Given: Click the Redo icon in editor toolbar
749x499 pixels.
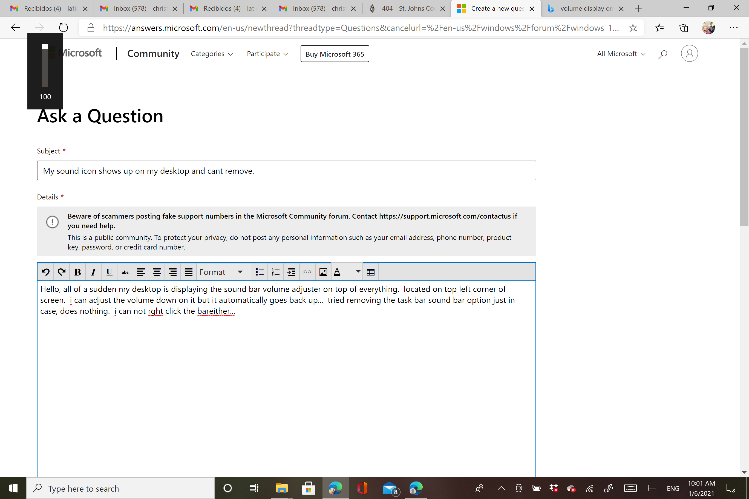Looking at the screenshot, I should click(x=62, y=272).
